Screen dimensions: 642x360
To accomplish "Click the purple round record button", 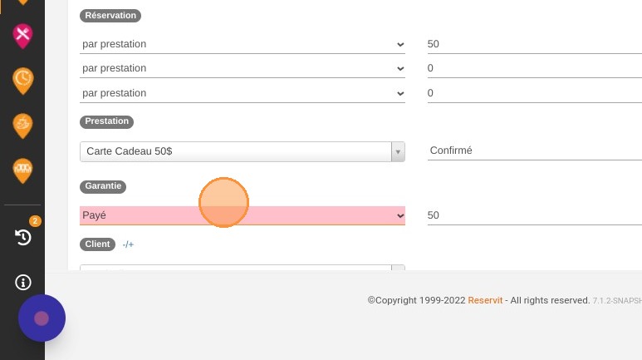I will click(x=42, y=318).
